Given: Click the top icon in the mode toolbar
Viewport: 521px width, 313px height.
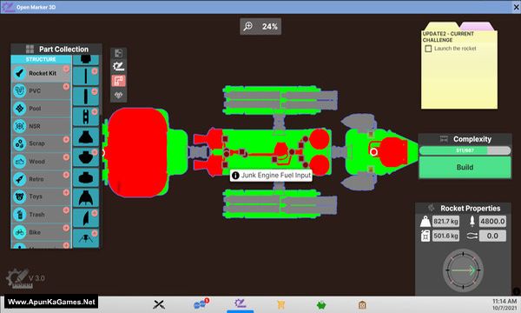Looking at the screenshot, I should click(118, 53).
